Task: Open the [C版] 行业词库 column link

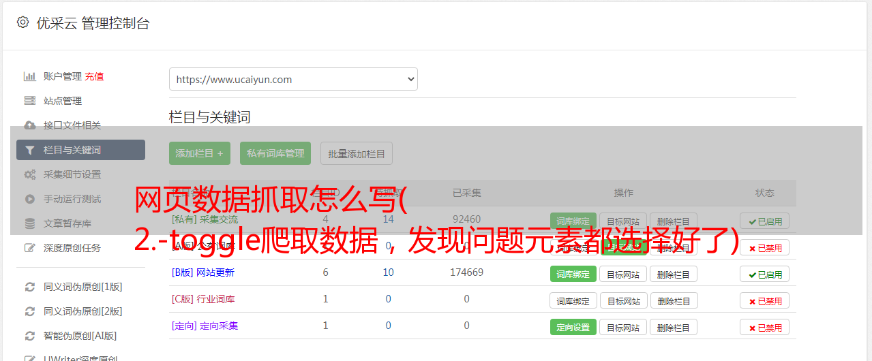Action: tap(203, 299)
